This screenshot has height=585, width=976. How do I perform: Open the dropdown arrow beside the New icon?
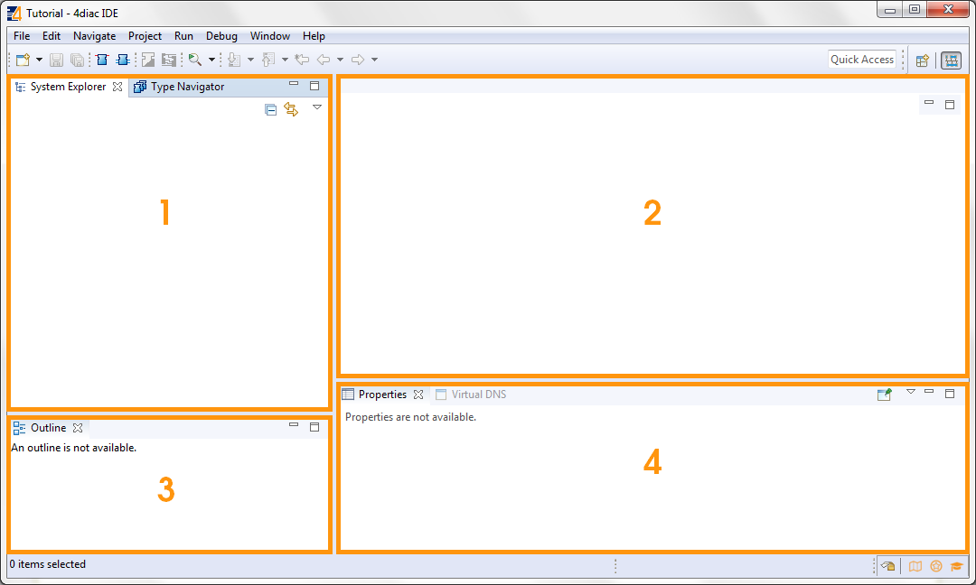[39, 60]
